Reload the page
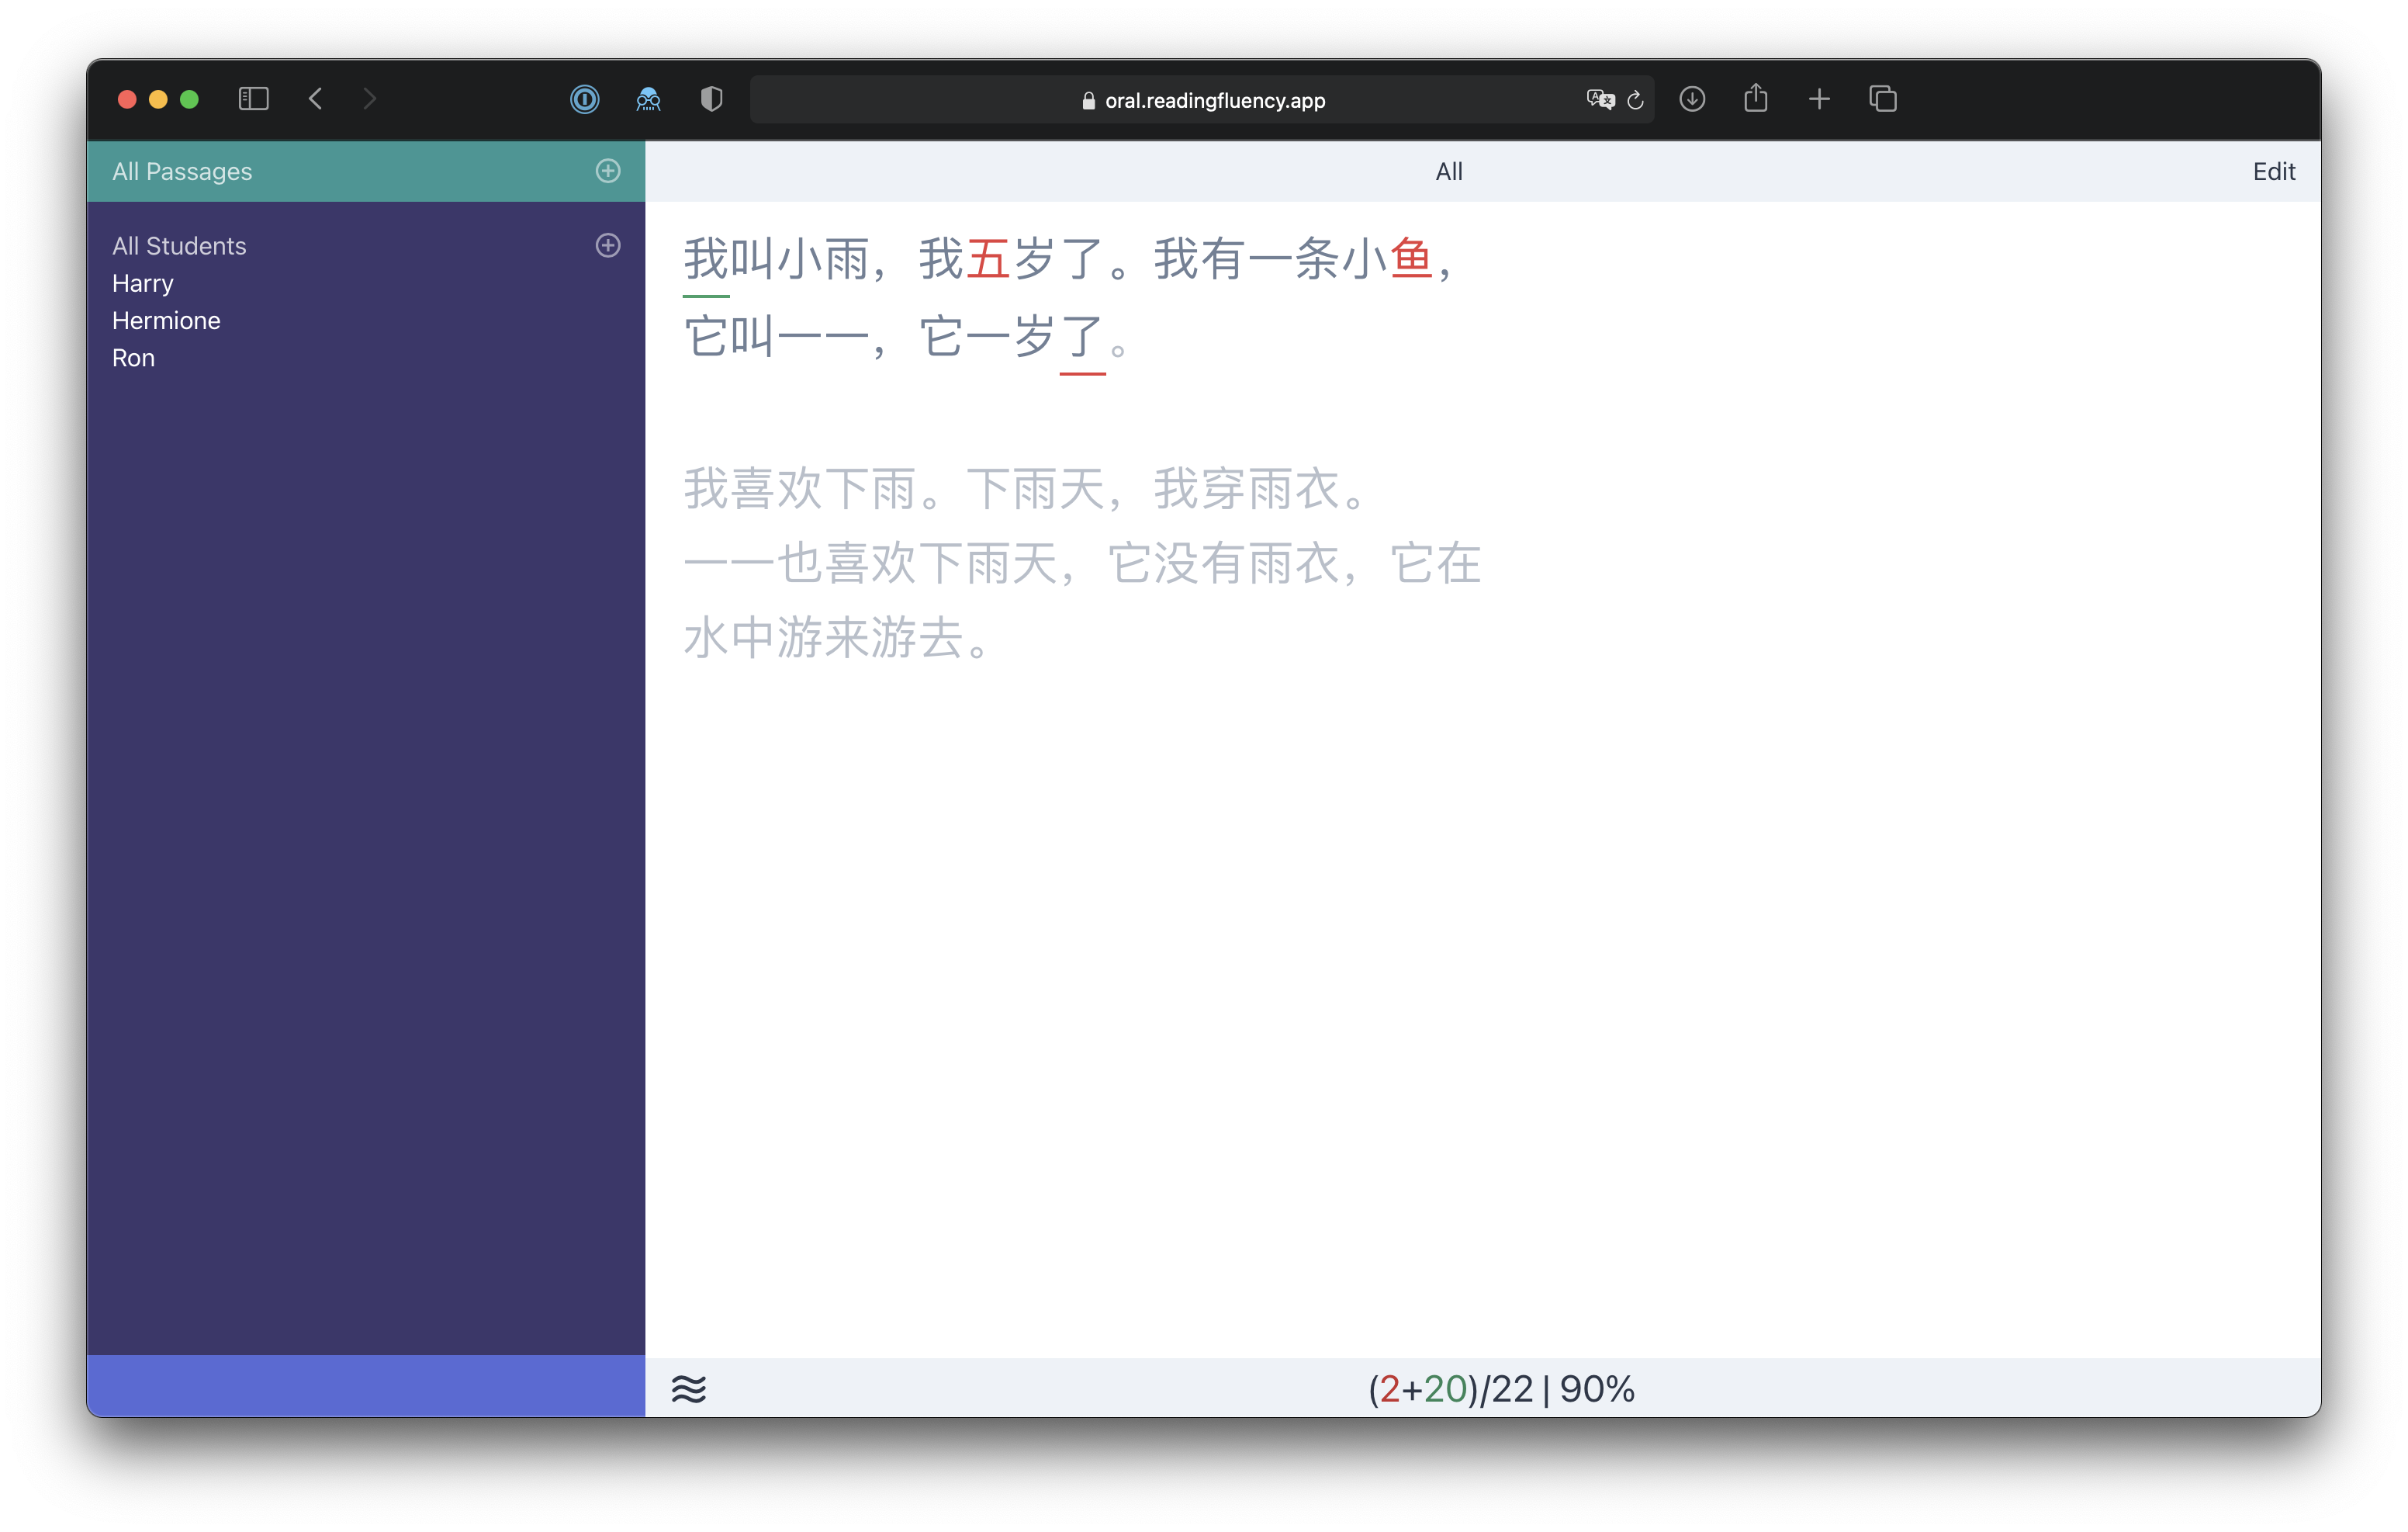The height and width of the screenshot is (1532, 2408). [x=1636, y=100]
